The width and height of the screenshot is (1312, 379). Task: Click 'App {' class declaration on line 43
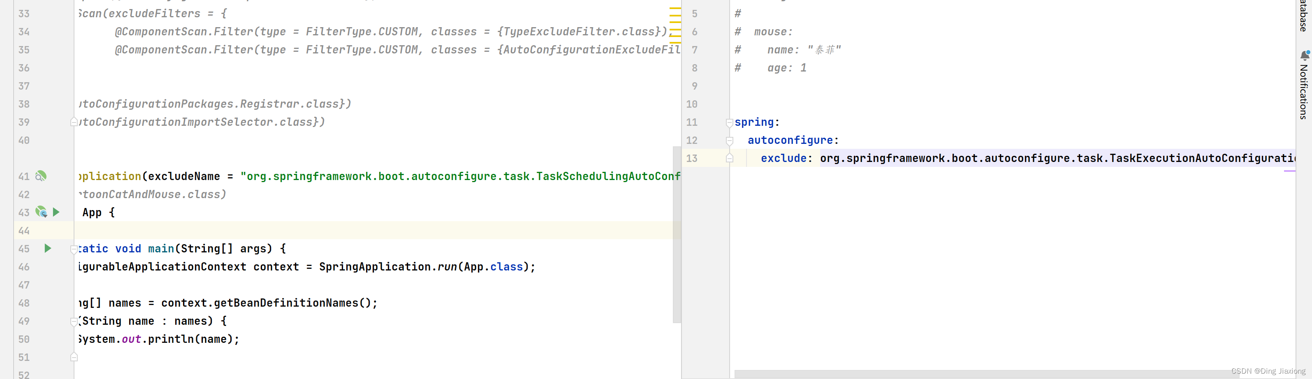(99, 212)
